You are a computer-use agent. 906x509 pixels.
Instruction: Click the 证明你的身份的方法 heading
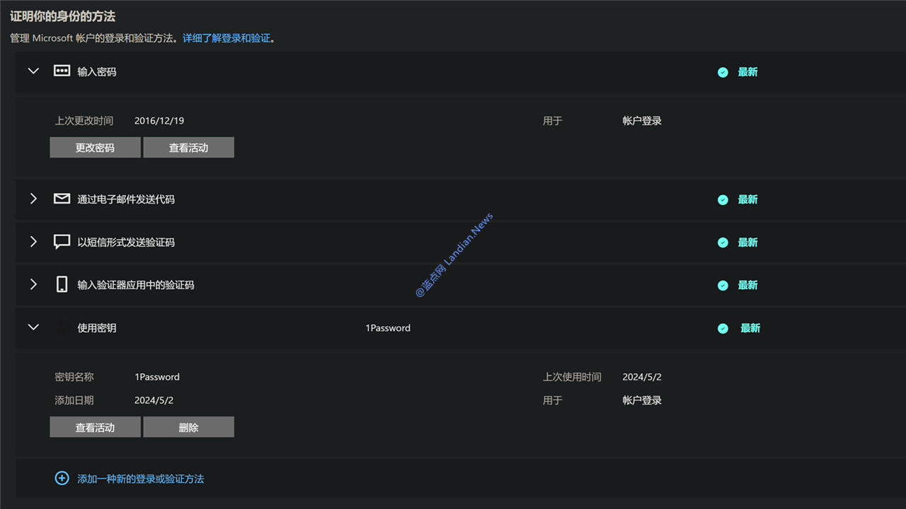tap(62, 16)
